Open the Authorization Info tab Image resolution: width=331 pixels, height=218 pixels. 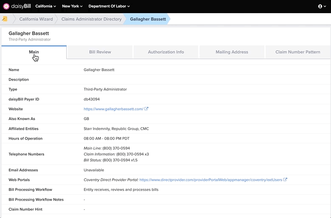(x=165, y=52)
